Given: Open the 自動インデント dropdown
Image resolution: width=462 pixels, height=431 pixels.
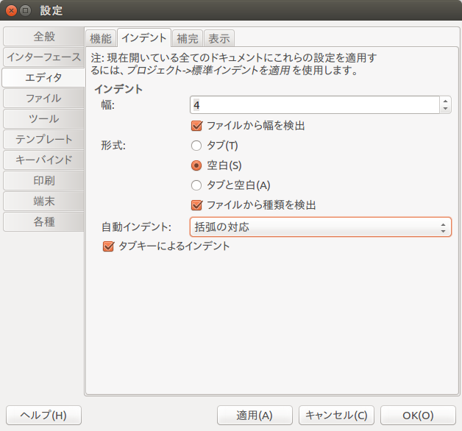Looking at the screenshot, I should coord(321,227).
